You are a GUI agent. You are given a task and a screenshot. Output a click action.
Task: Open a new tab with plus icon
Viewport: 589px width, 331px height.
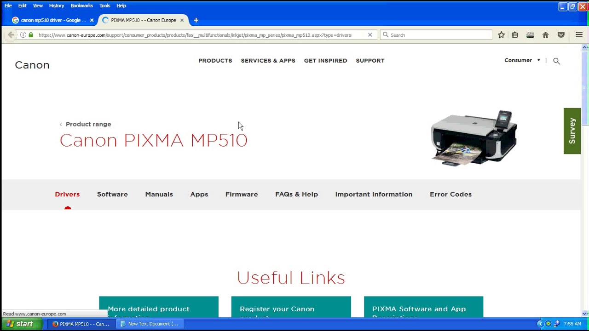pos(196,20)
